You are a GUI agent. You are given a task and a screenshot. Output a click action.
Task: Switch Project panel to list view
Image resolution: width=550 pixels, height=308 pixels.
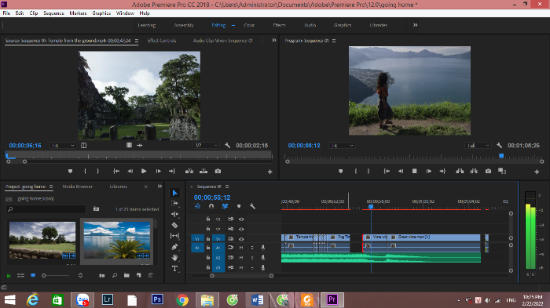(20, 275)
